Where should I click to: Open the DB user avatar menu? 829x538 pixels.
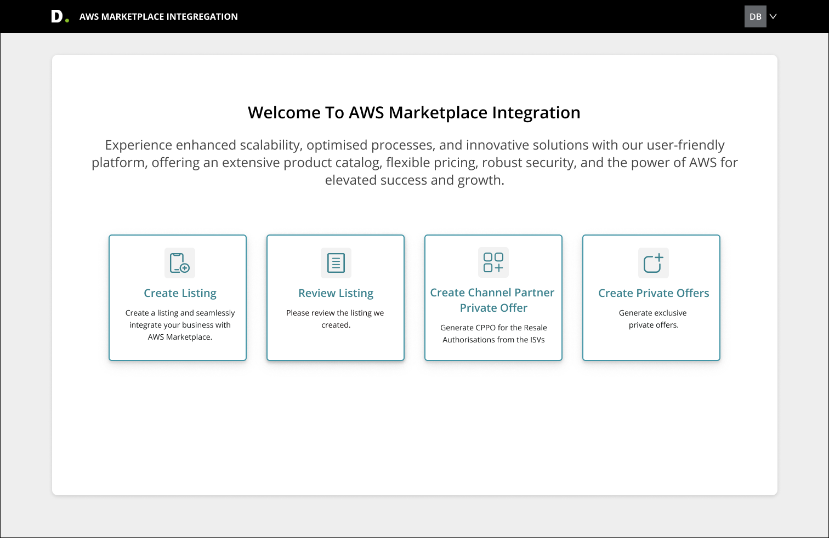click(756, 16)
